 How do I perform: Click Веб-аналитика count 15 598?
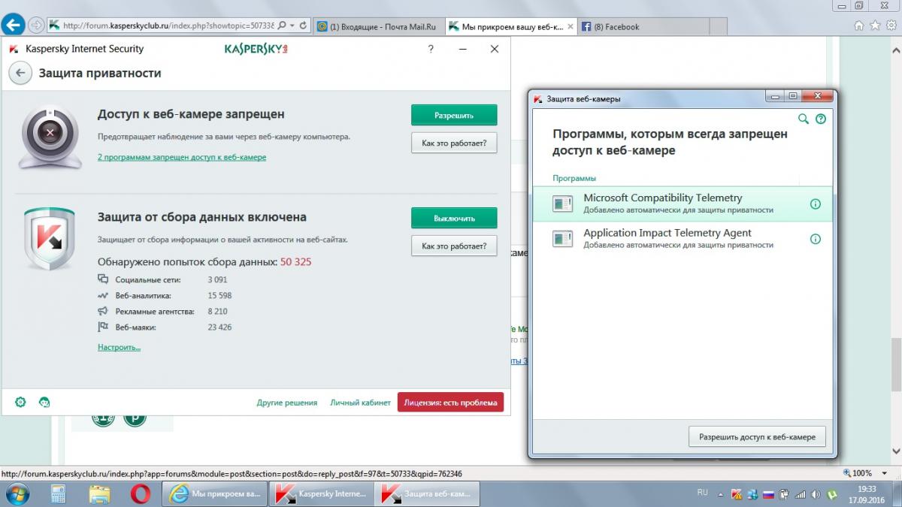(x=219, y=295)
